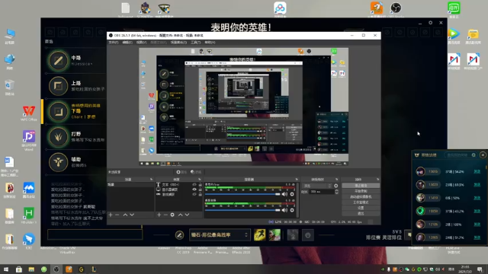This screenshot has width=488, height=274.
Task: Select the 上路 top lane role icon
Action: (x=58, y=86)
